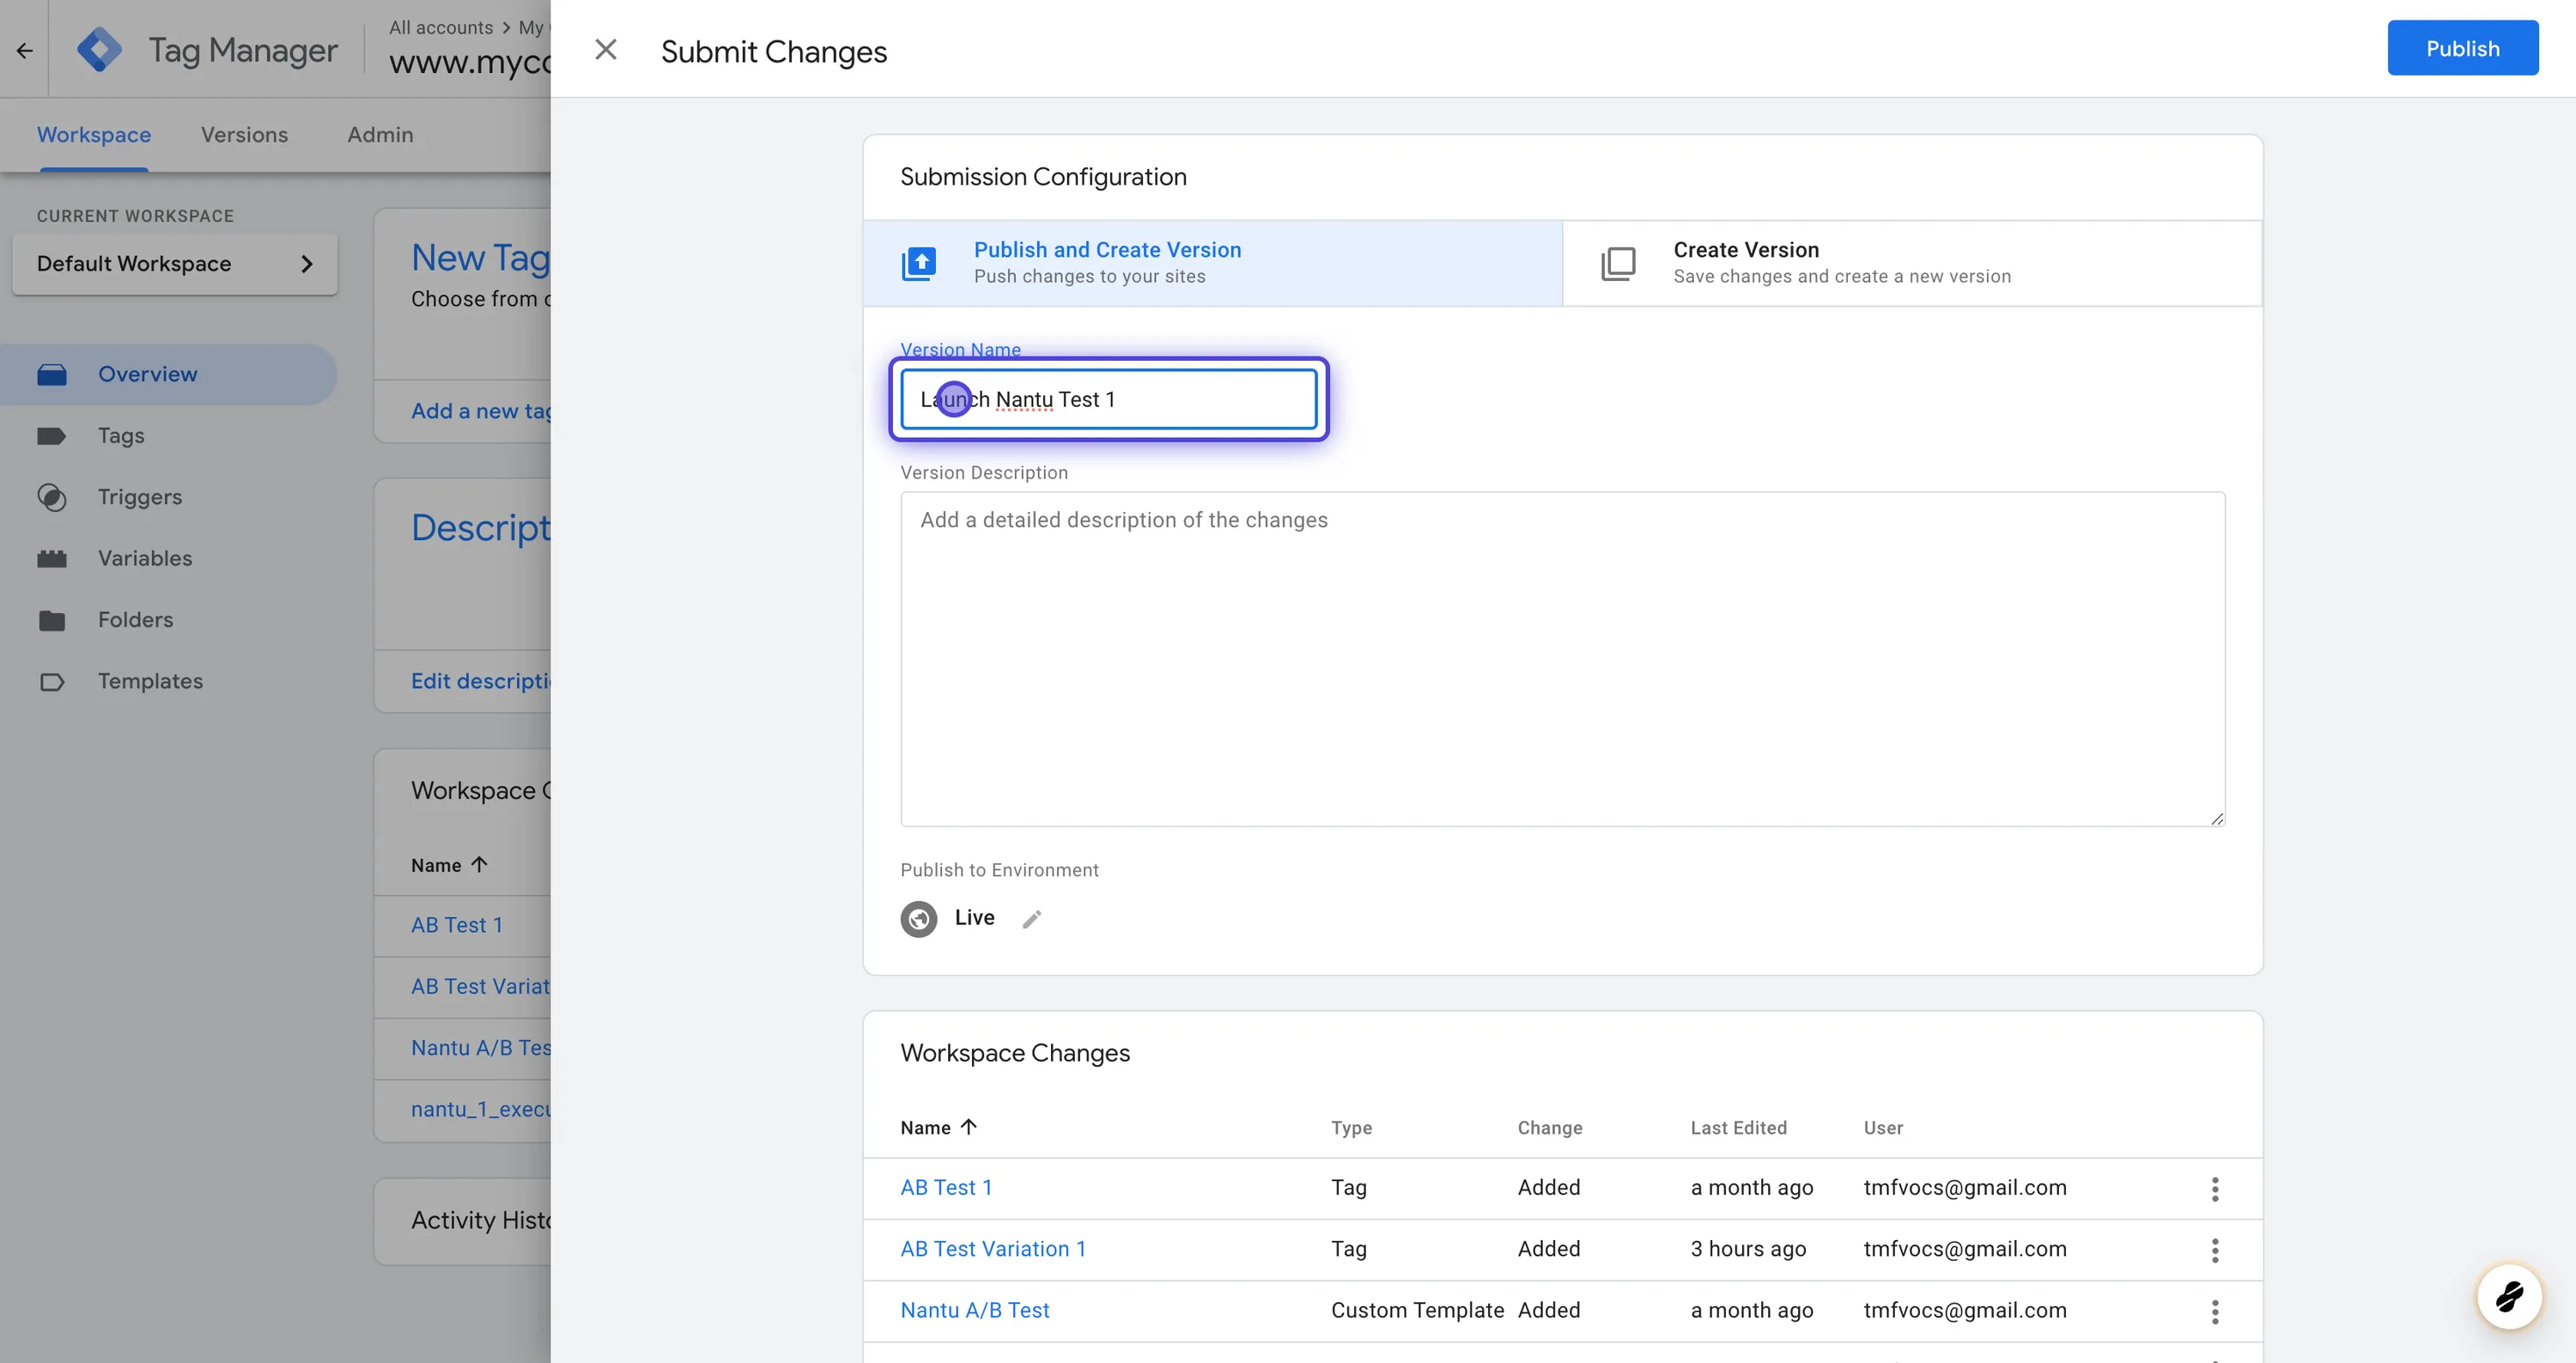
Task: Expand the Default Workspace selector
Action: pos(174,264)
